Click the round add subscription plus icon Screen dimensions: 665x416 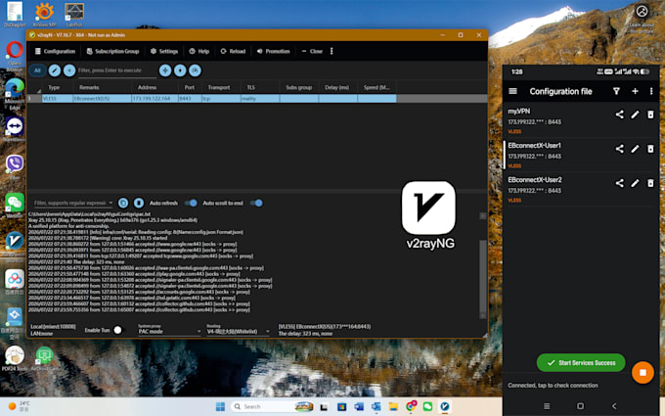click(x=69, y=70)
